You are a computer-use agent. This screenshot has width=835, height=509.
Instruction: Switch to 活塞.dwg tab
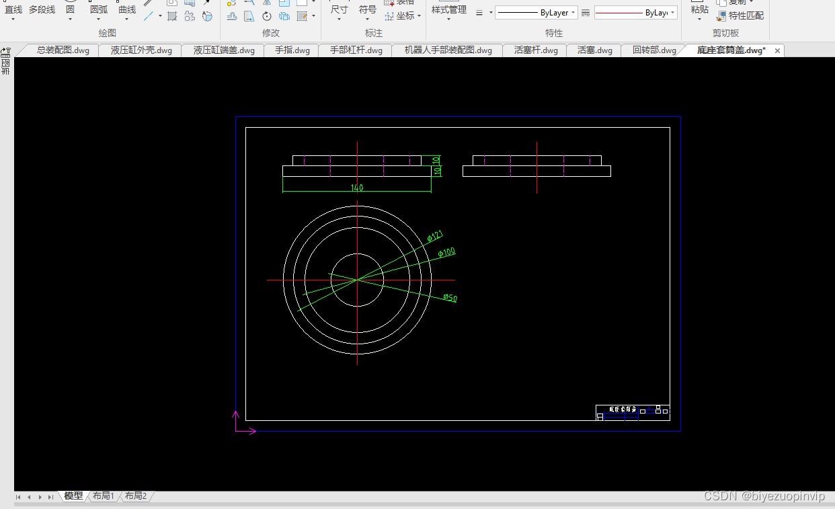(x=595, y=50)
